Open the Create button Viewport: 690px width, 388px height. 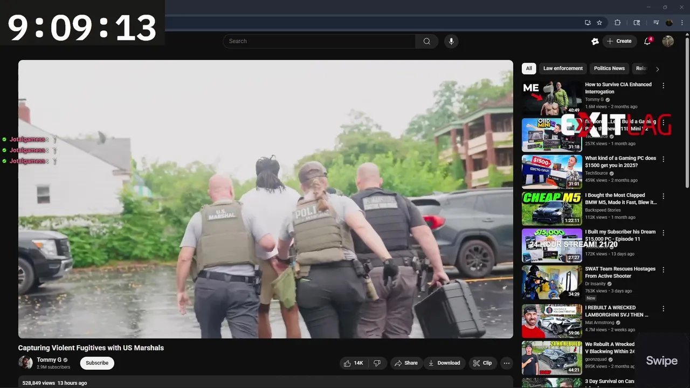619,41
